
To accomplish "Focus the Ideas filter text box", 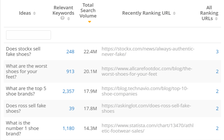I will [x=28, y=35].
